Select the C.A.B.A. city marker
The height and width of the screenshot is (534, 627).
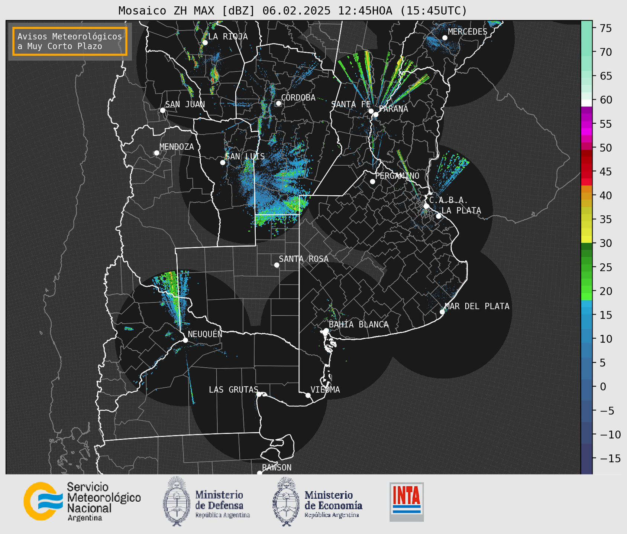tap(426, 206)
